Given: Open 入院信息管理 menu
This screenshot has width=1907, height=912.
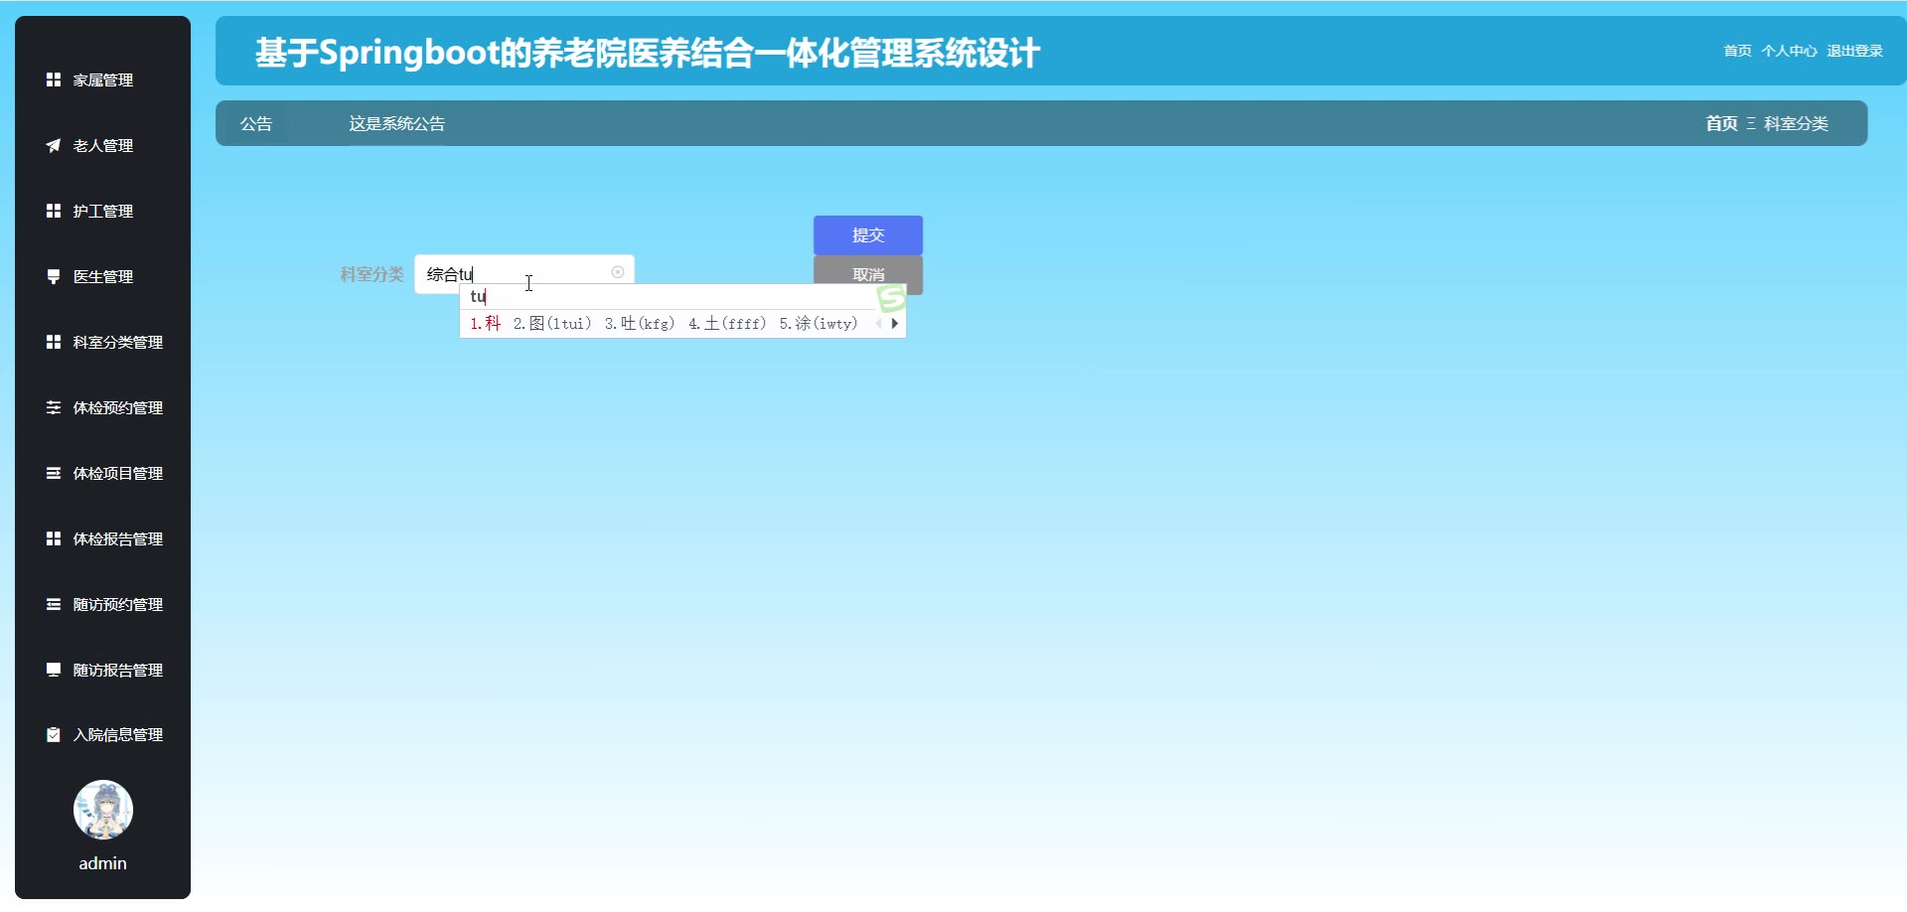Looking at the screenshot, I should [x=103, y=734].
